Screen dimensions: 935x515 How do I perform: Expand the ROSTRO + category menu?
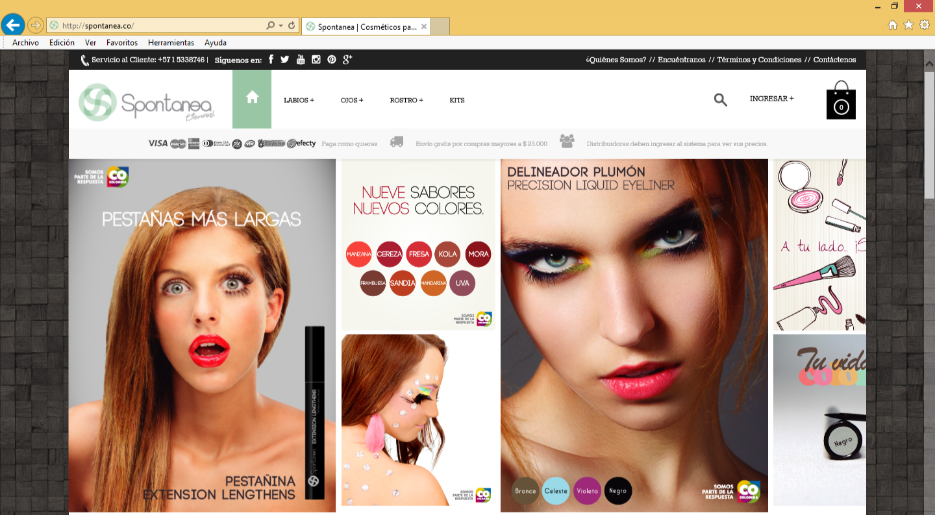tap(406, 100)
